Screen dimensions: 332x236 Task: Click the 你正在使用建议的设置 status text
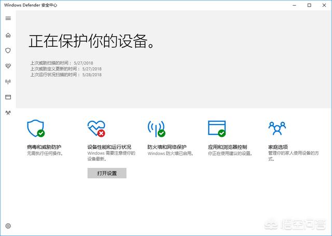(x=230, y=153)
